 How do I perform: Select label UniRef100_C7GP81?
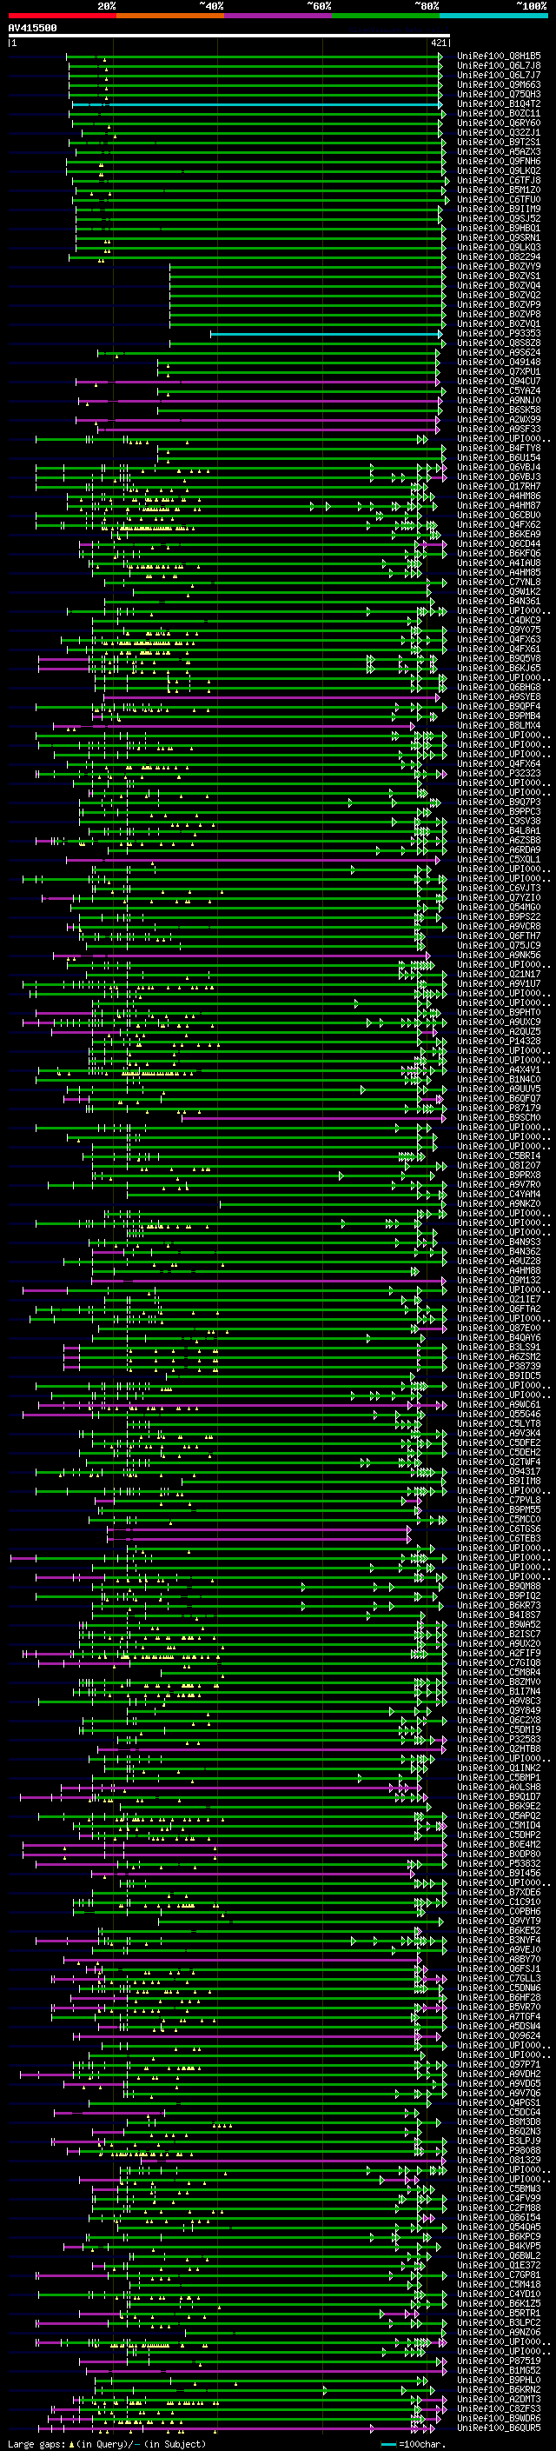(x=499, y=2275)
